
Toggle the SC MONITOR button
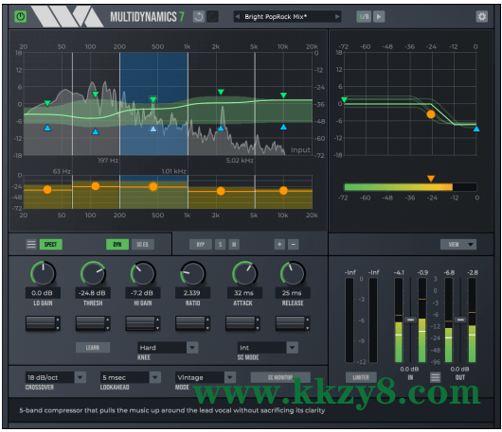(x=280, y=377)
